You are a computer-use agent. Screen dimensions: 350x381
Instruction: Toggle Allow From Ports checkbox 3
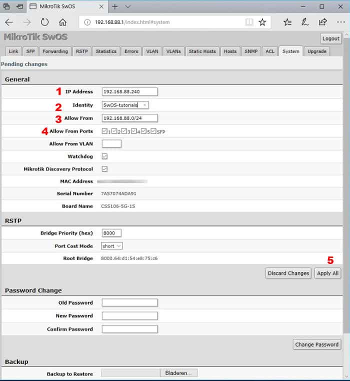point(124,131)
